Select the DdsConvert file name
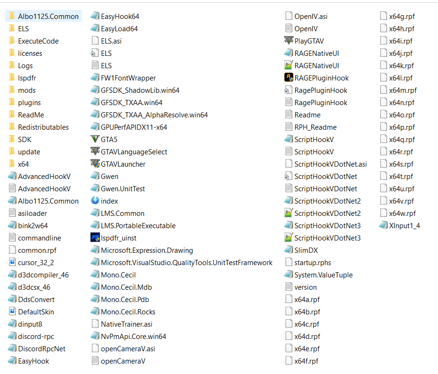This screenshot has height=374, width=438. click(x=36, y=299)
